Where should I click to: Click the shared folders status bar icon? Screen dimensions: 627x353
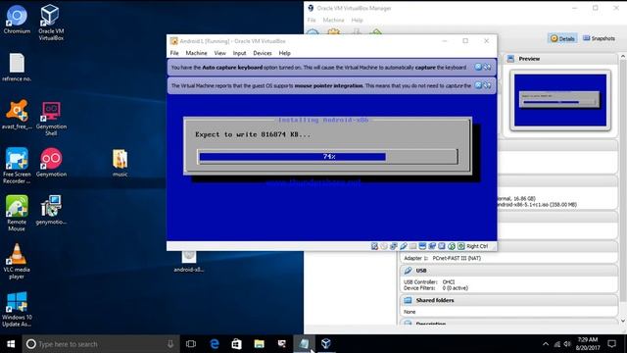412,246
